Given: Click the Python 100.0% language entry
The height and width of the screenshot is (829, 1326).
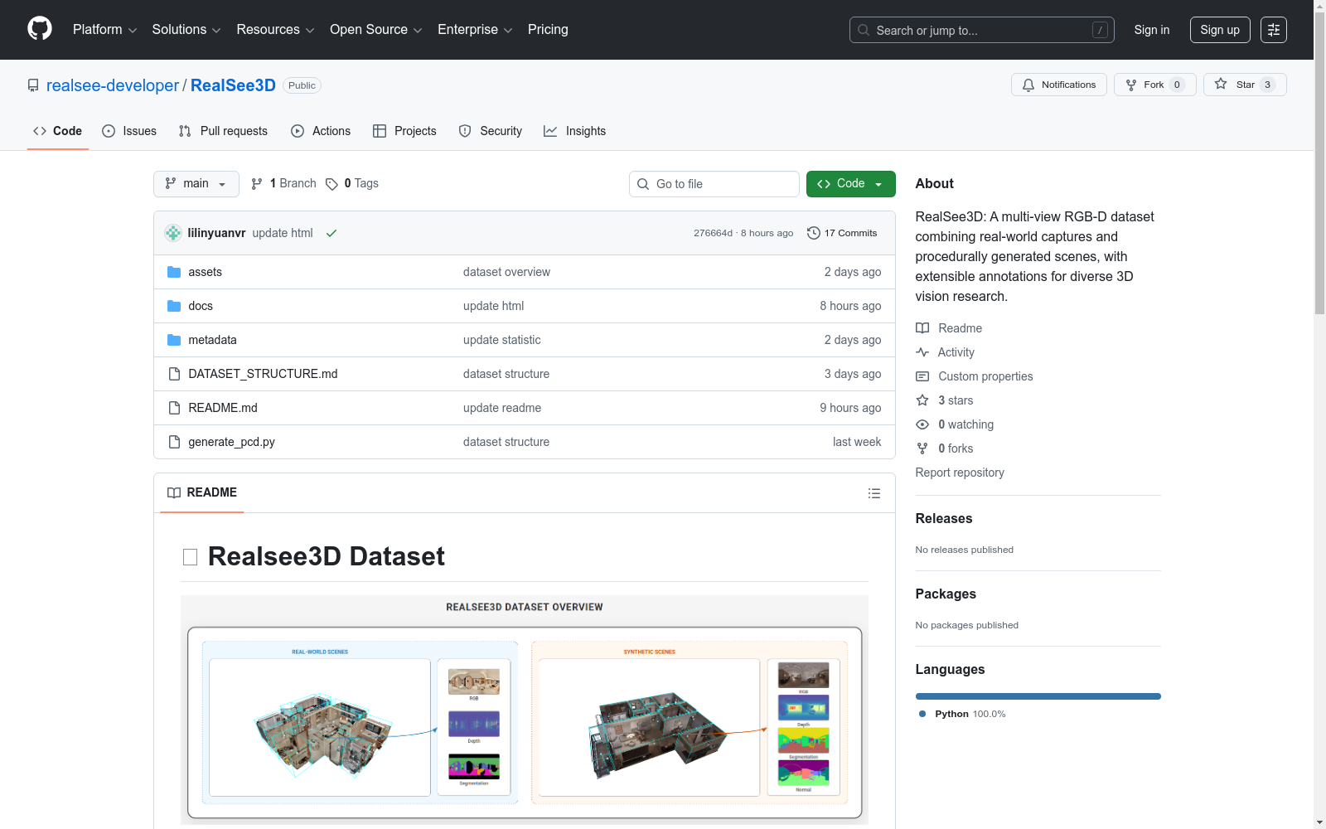Looking at the screenshot, I should point(962,714).
